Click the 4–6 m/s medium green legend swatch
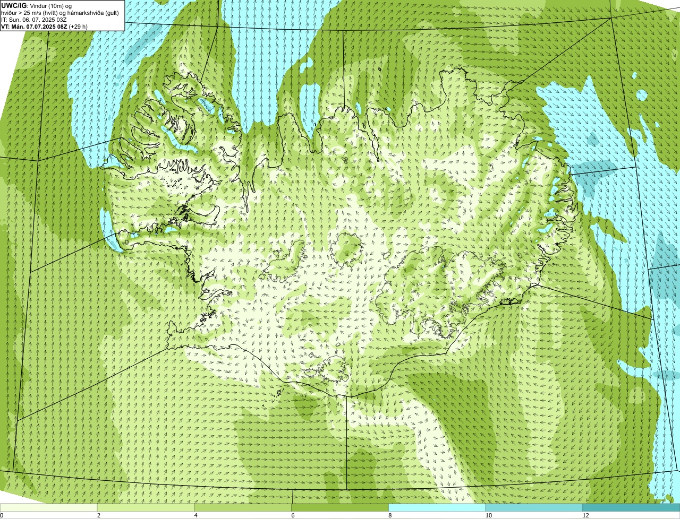 pyautogui.click(x=243, y=508)
